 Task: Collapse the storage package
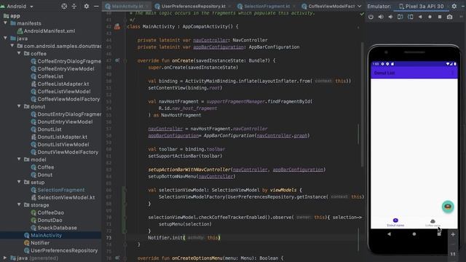[x=20, y=205]
